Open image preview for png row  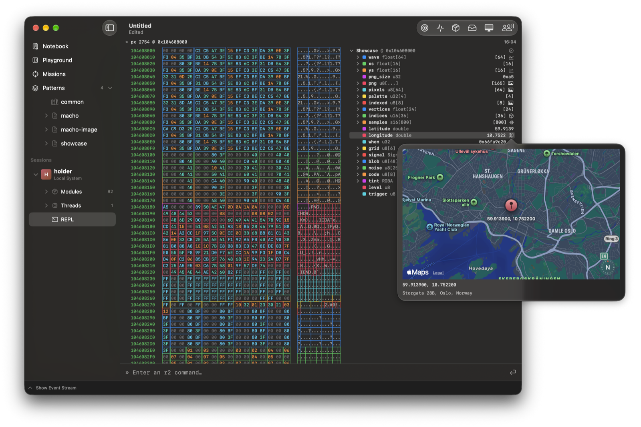pyautogui.click(x=511, y=83)
